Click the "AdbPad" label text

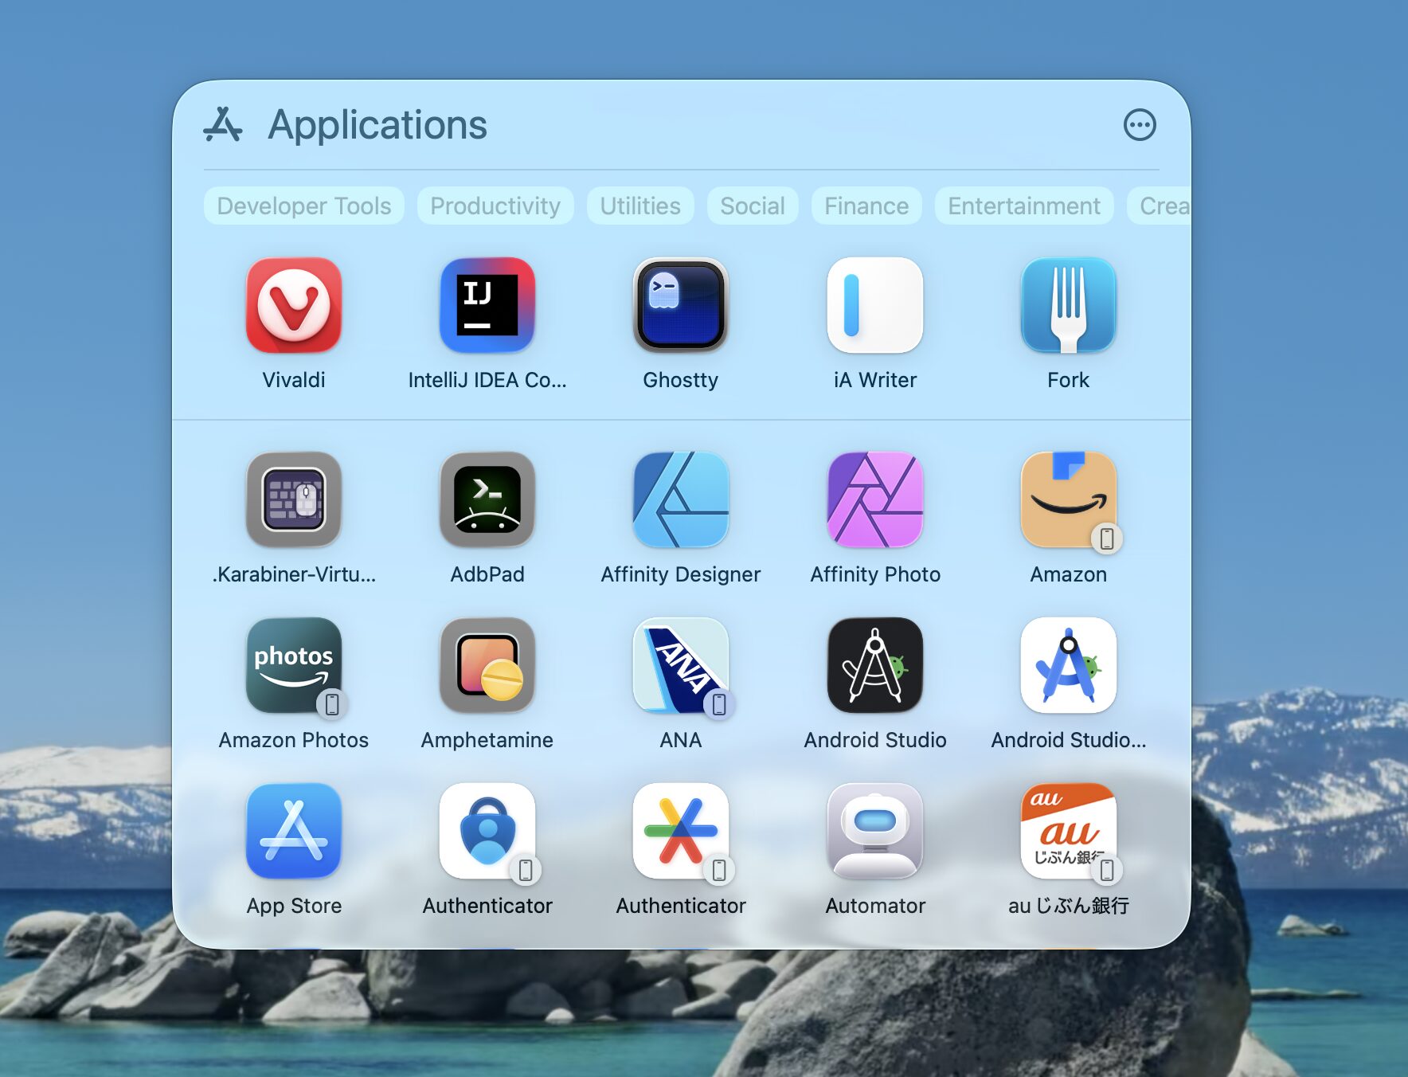[x=487, y=574]
